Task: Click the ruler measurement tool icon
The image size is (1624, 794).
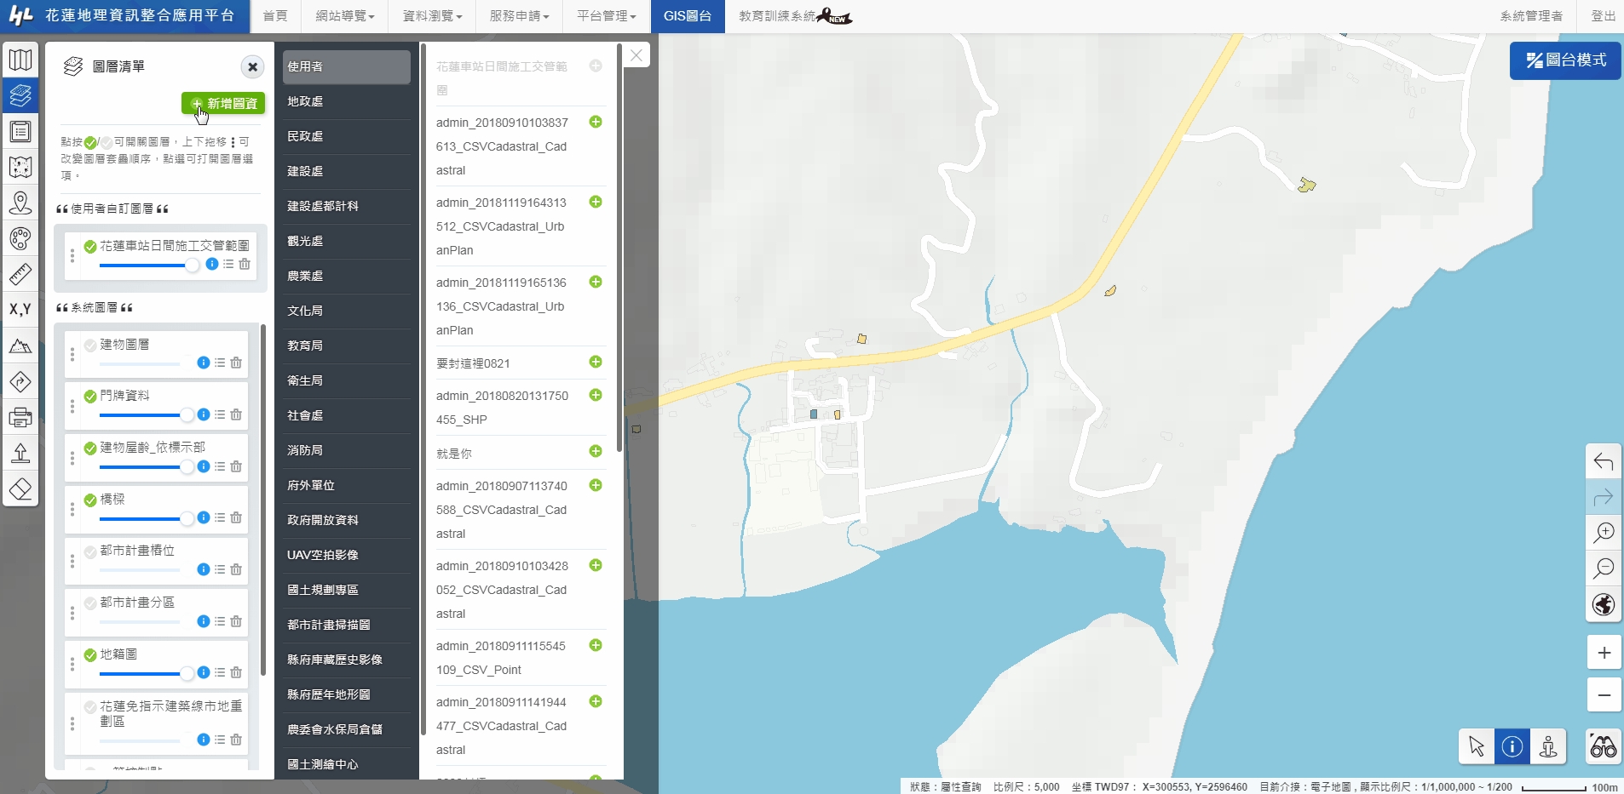Action: coord(20,274)
